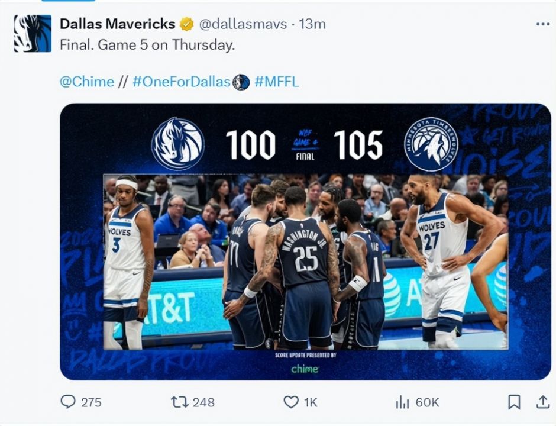Open the #OneForDallas hashtag
Image resolution: width=556 pixels, height=426 pixels.
click(x=182, y=82)
